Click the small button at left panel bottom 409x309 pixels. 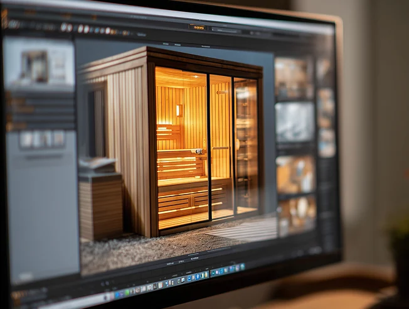coord(24,276)
